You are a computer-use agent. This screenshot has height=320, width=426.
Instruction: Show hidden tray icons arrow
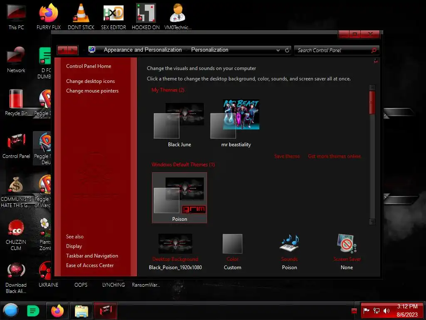354,311
